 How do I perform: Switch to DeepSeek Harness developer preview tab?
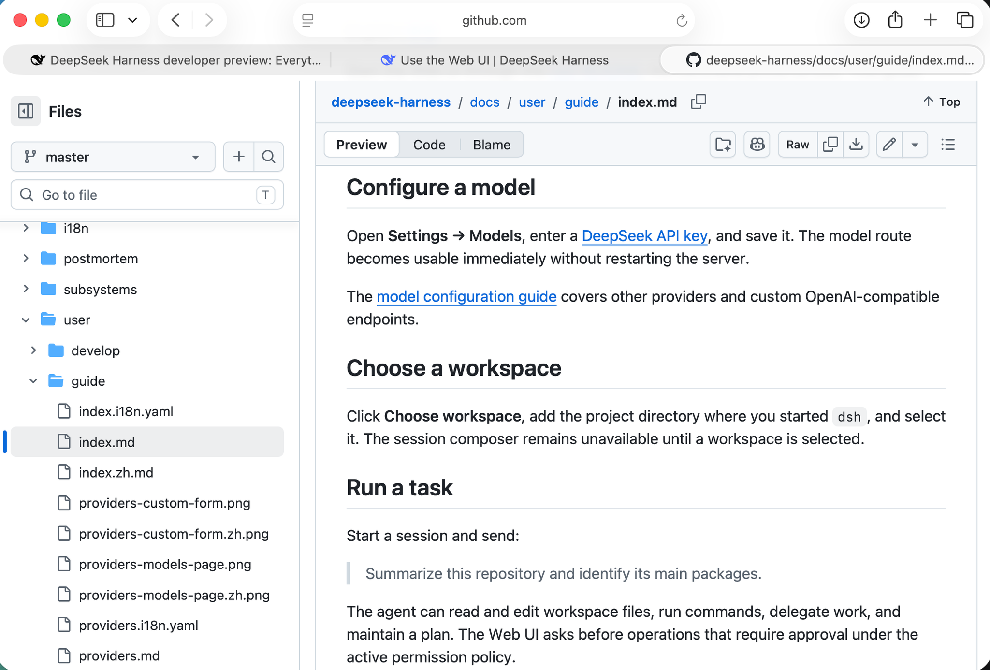coord(176,60)
